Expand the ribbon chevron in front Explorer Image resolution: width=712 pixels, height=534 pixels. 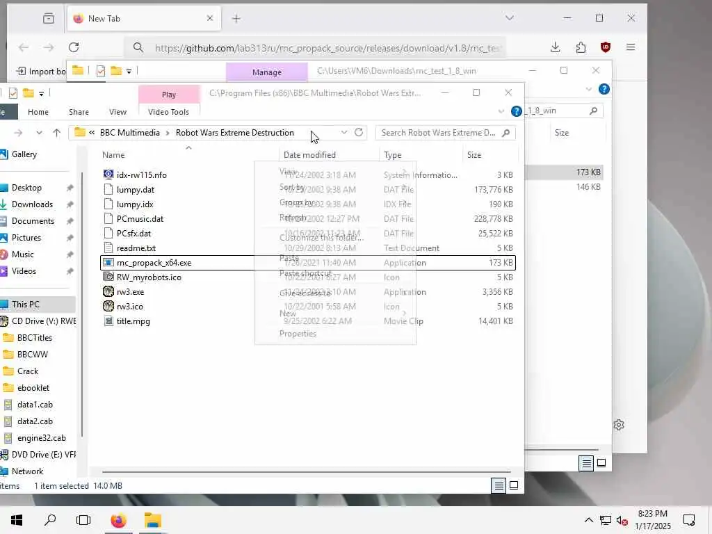(x=501, y=111)
